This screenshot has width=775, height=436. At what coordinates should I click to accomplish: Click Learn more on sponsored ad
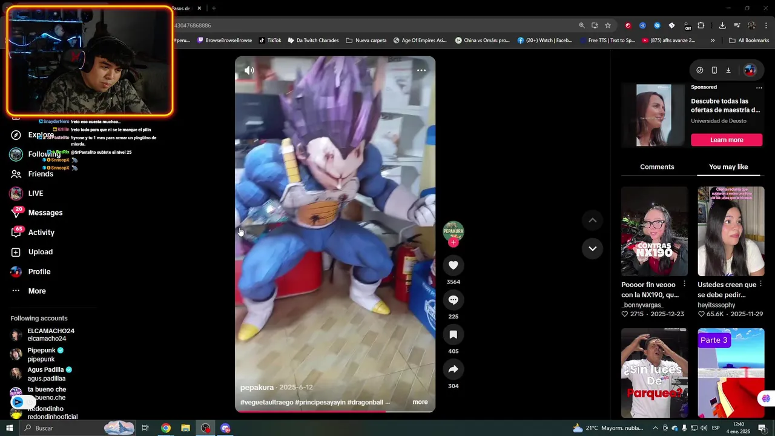click(727, 140)
